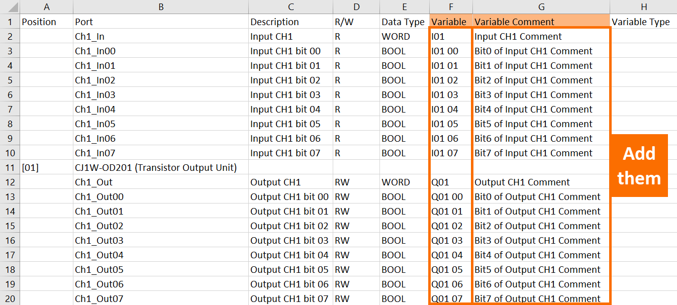677x305 pixels.
Task: Click the orange Add them annotation
Action: (x=639, y=165)
